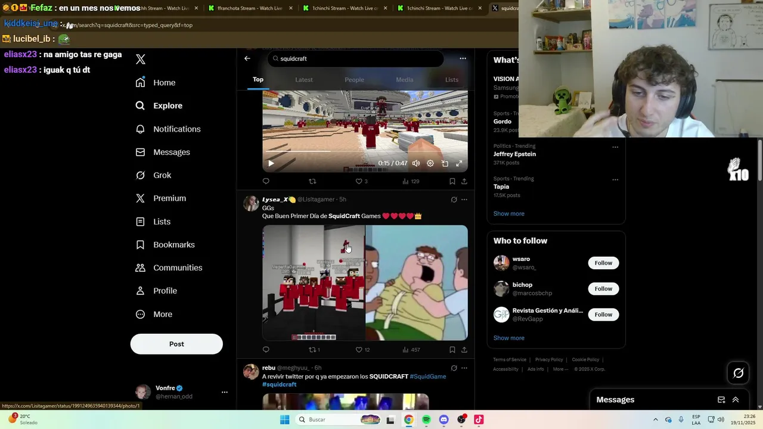Screen dimensions: 763x429
Task: Follow bichop
Action: [603, 288]
